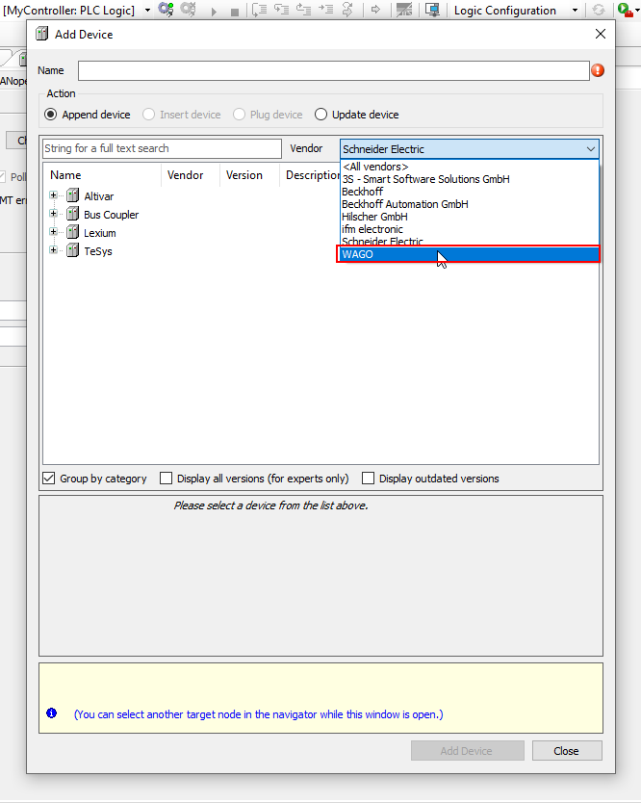Click the grayed refresh toolbar icon
The width and height of the screenshot is (641, 803).
coord(598,10)
